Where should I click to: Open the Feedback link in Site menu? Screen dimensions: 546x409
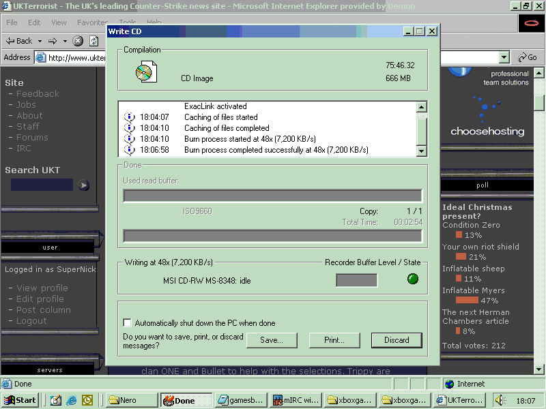point(38,94)
